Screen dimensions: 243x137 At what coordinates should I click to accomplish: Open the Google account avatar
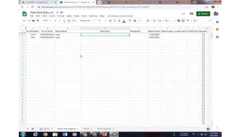tap(216, 14)
